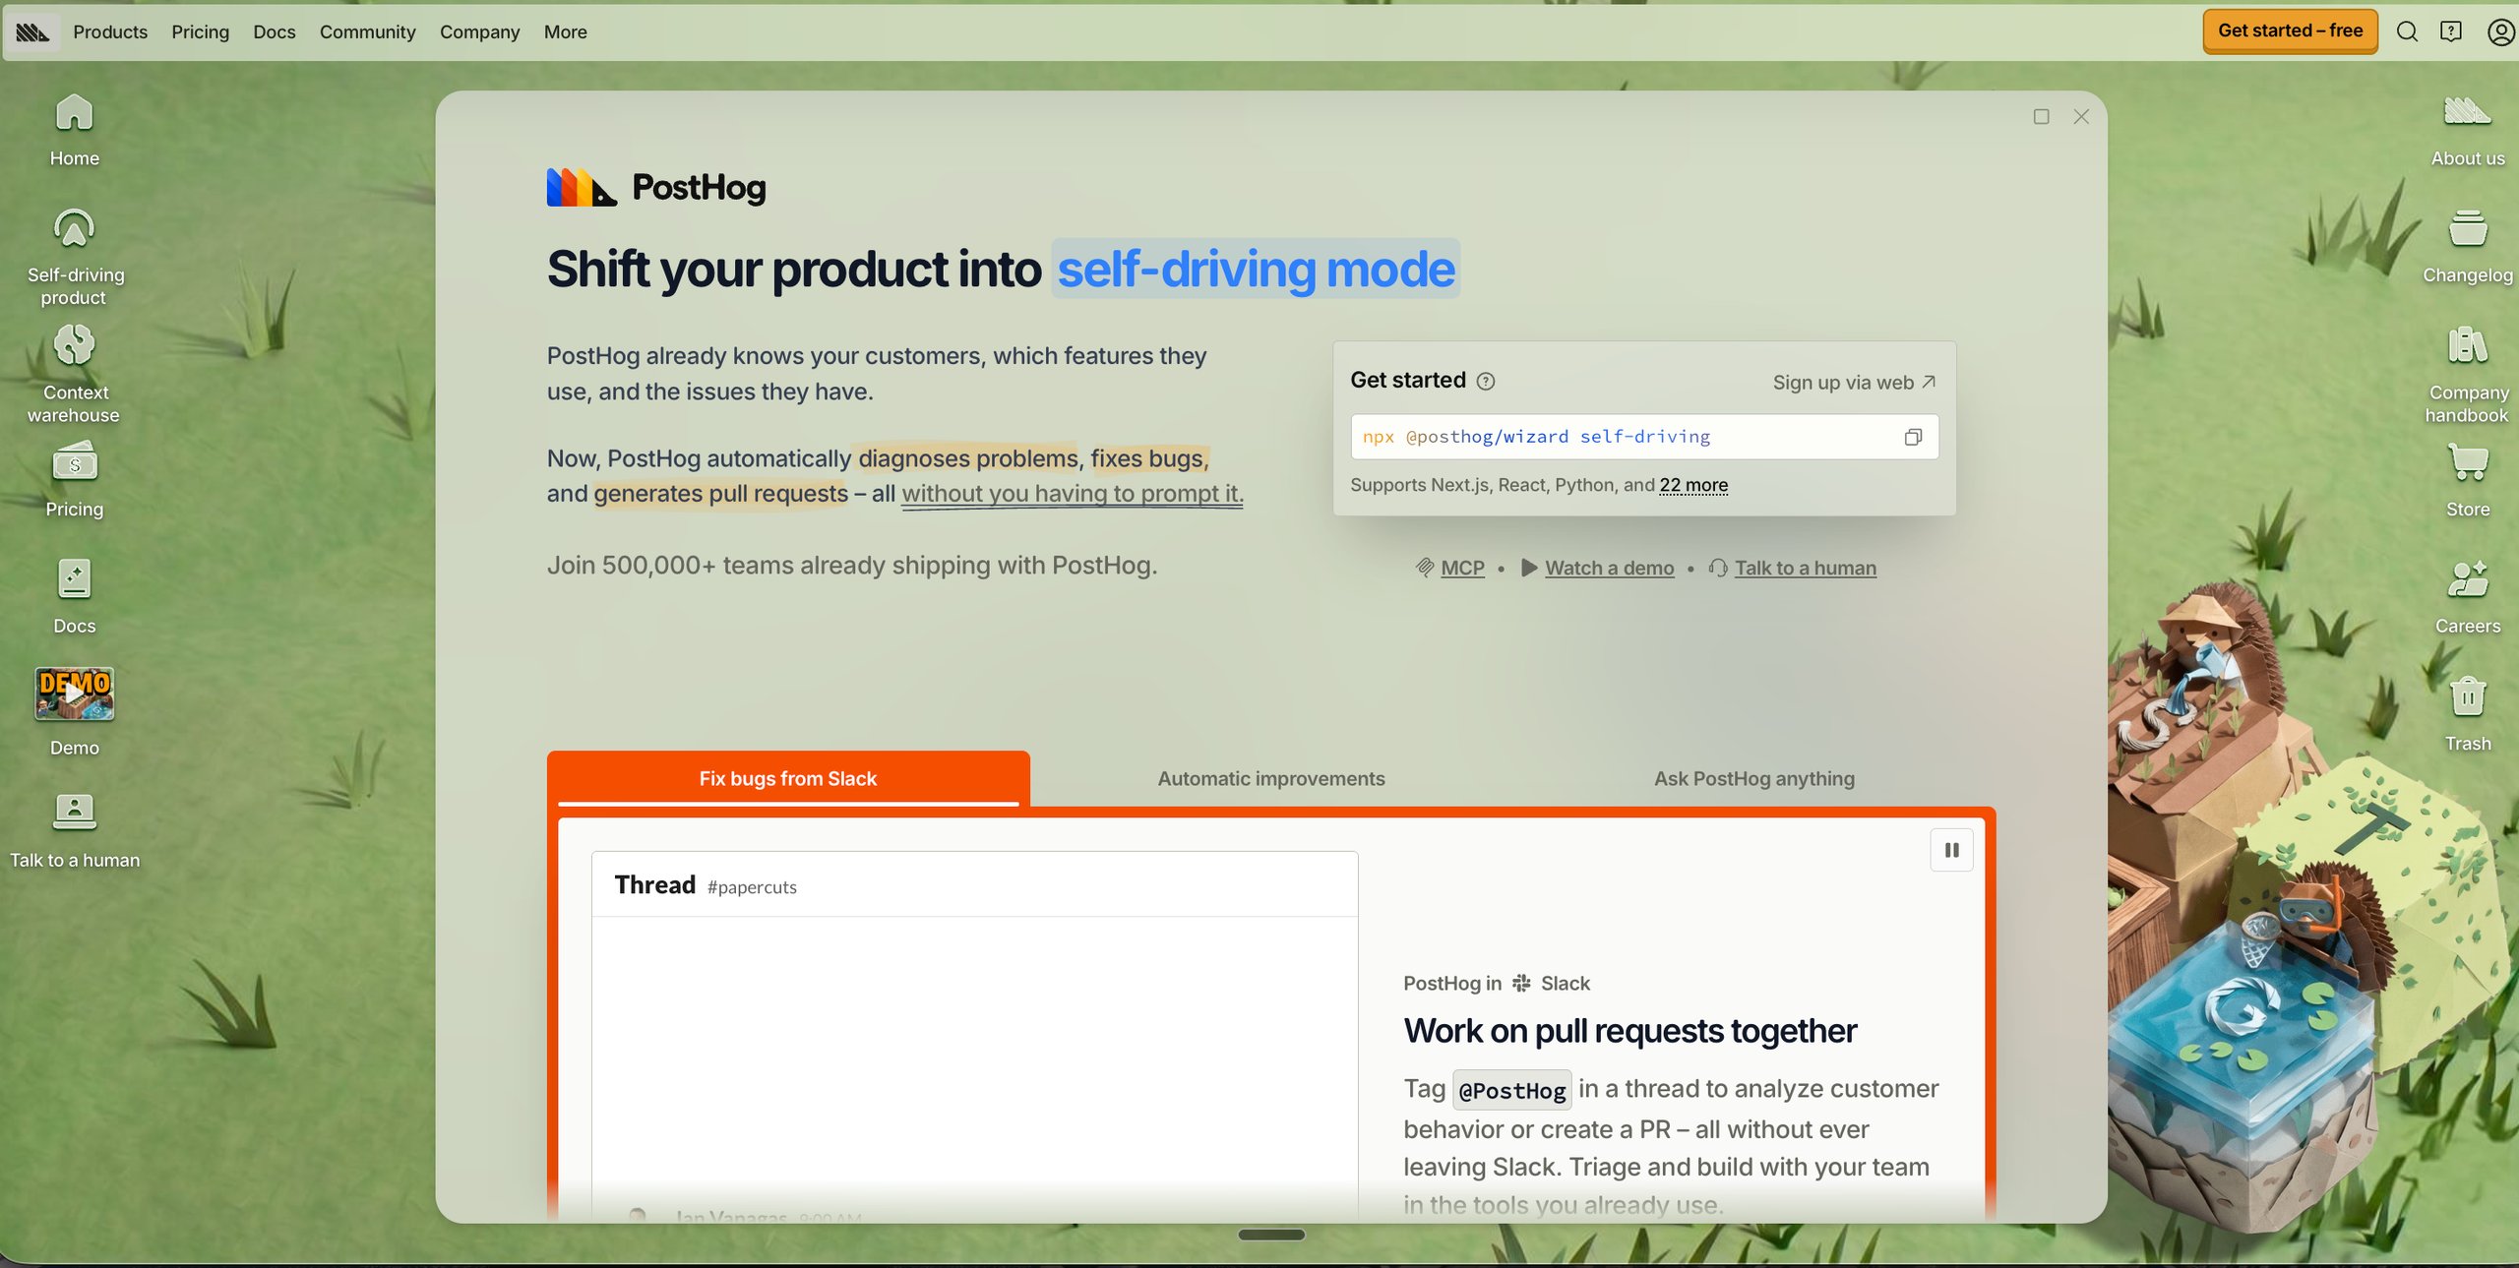
Task: Open the Talk to a human desktop icon
Action: [75, 831]
